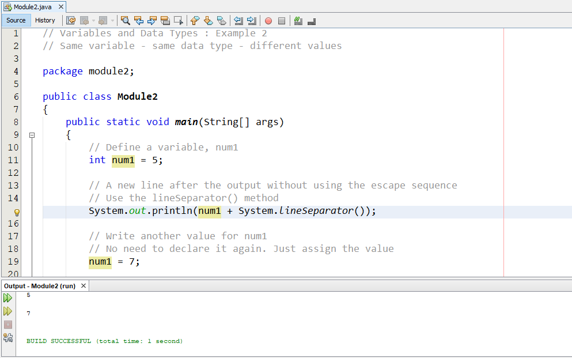Click 'lineSeparator' in line 15
Image resolution: width=572 pixels, height=358 pixels.
(x=316, y=211)
